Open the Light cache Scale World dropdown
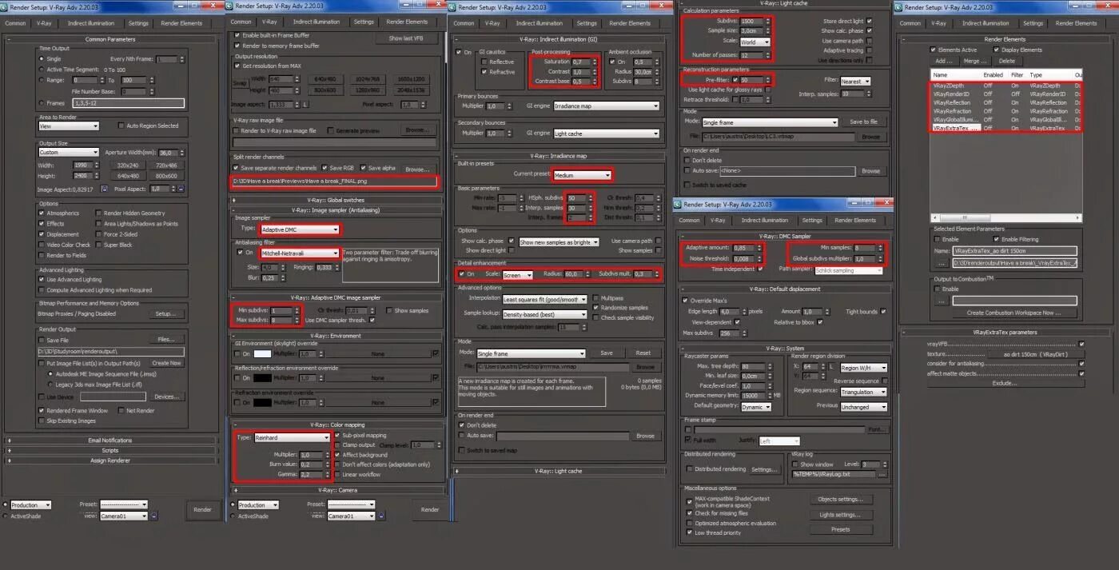The height and width of the screenshot is (570, 1119). [x=755, y=42]
